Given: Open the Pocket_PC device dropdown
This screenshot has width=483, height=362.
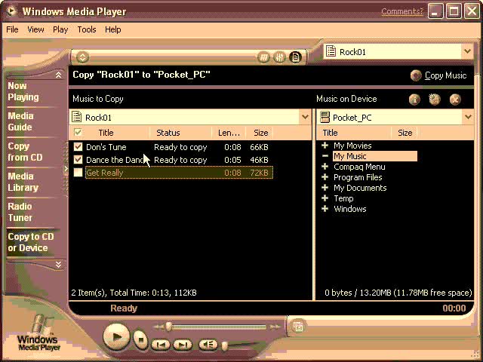Looking at the screenshot, I should point(468,117).
